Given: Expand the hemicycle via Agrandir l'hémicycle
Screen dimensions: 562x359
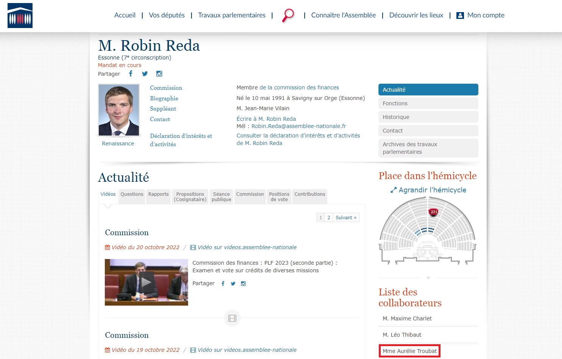Looking at the screenshot, I should click(428, 190).
